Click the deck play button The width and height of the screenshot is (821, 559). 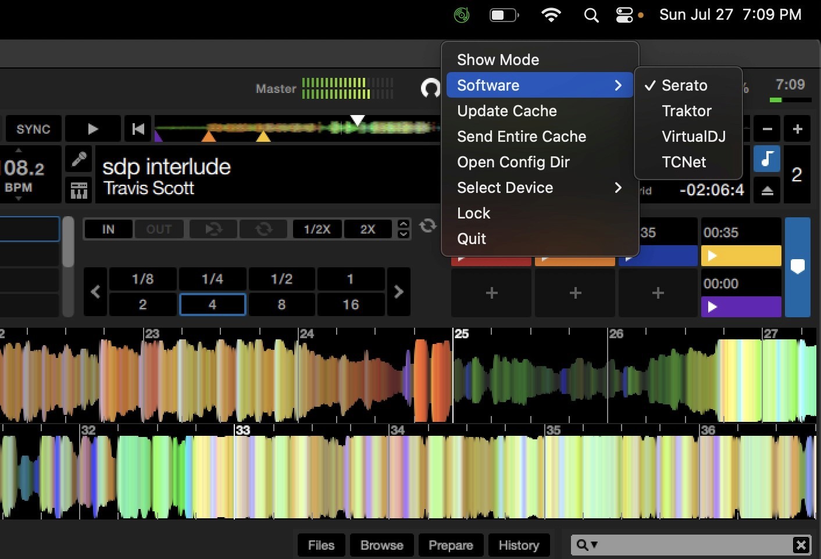pyautogui.click(x=93, y=129)
